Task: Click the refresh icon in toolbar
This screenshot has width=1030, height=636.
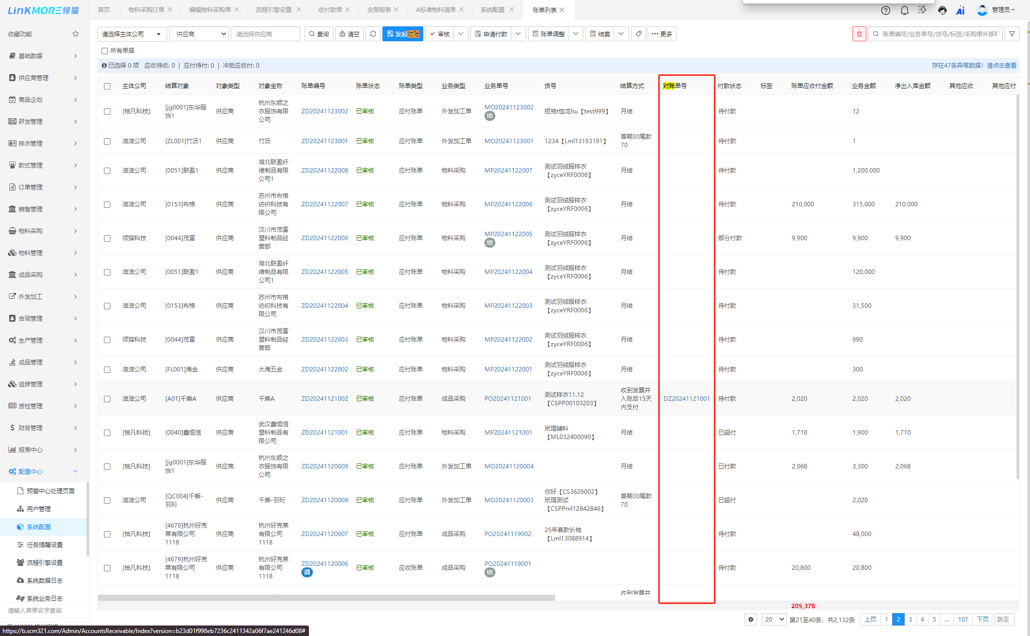Action: 373,34
